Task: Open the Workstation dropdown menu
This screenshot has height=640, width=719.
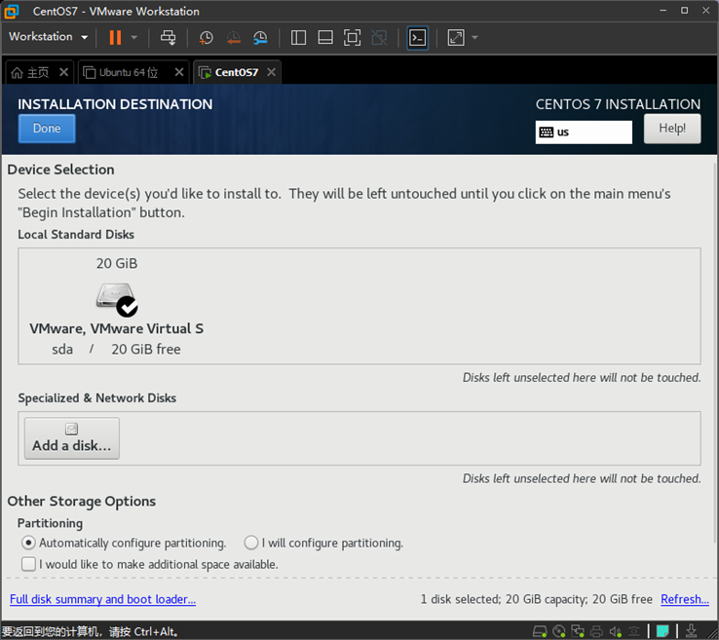Action: coord(48,37)
